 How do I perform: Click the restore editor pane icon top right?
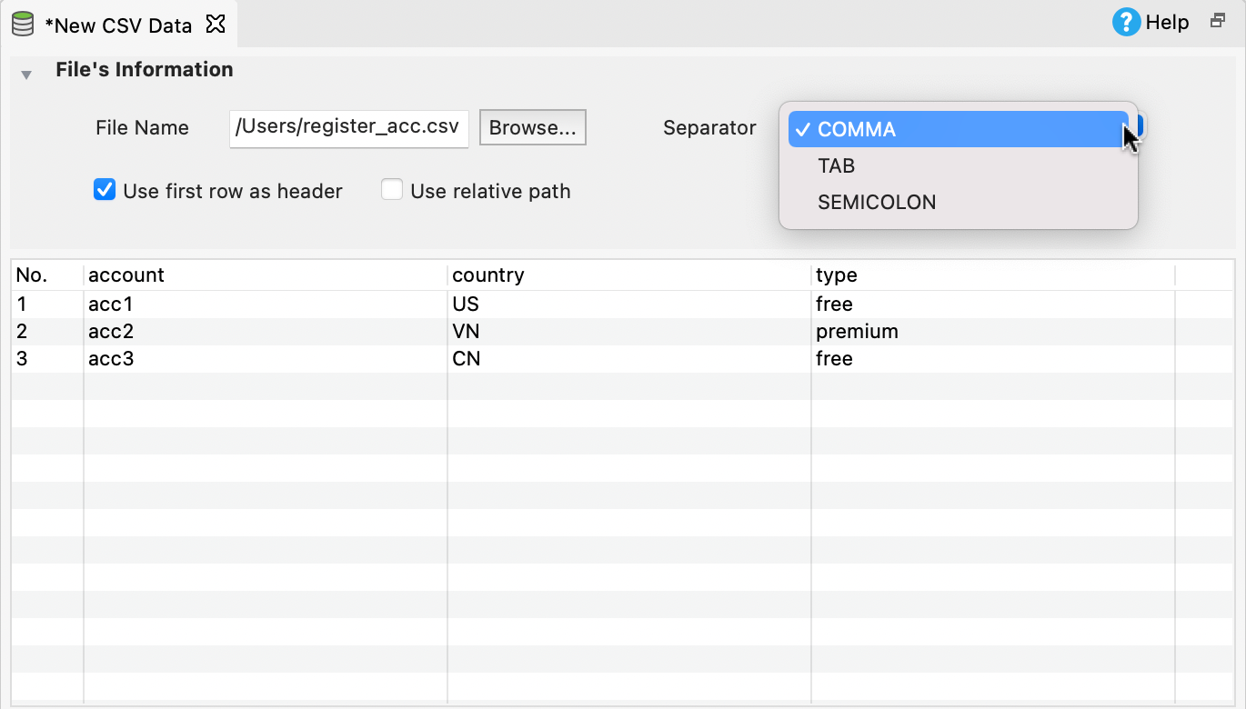coord(1217,20)
